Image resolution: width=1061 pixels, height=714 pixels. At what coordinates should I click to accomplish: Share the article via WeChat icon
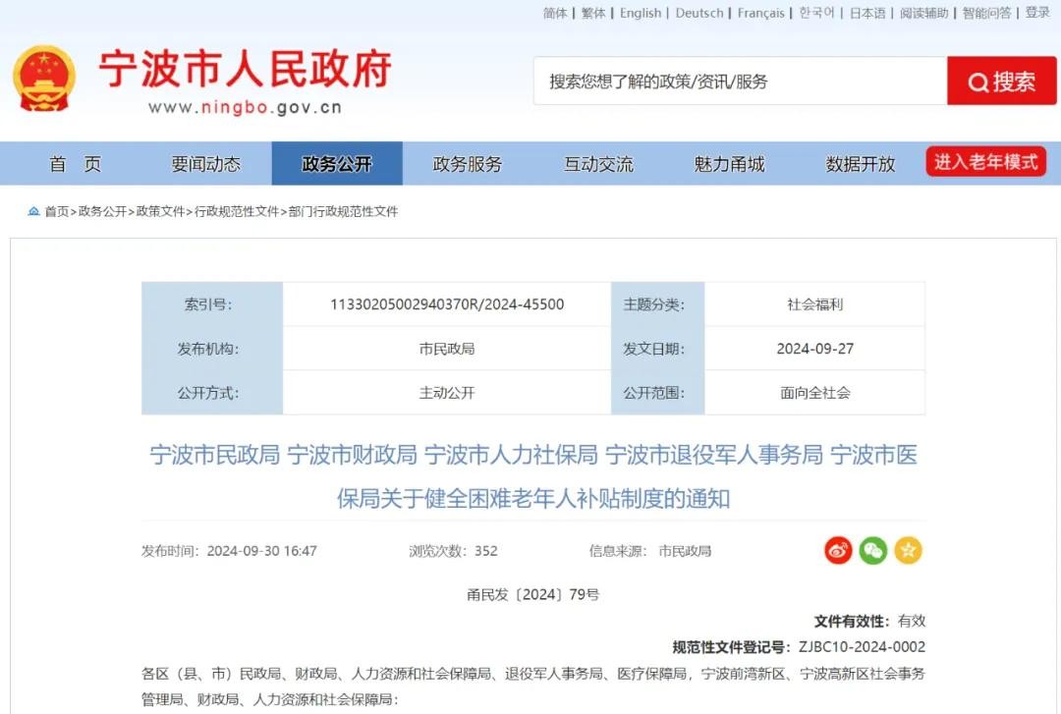tap(872, 551)
